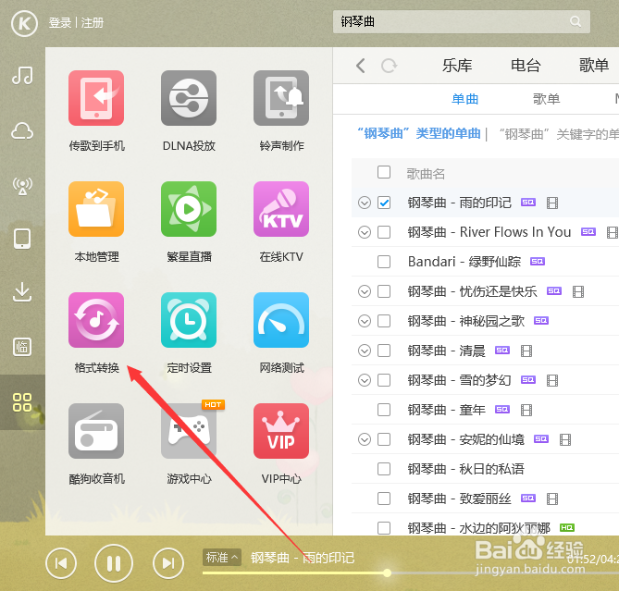Viewport: 619px width, 591px height.
Task: Click the KuGou K logo
Action: pyautogui.click(x=24, y=23)
